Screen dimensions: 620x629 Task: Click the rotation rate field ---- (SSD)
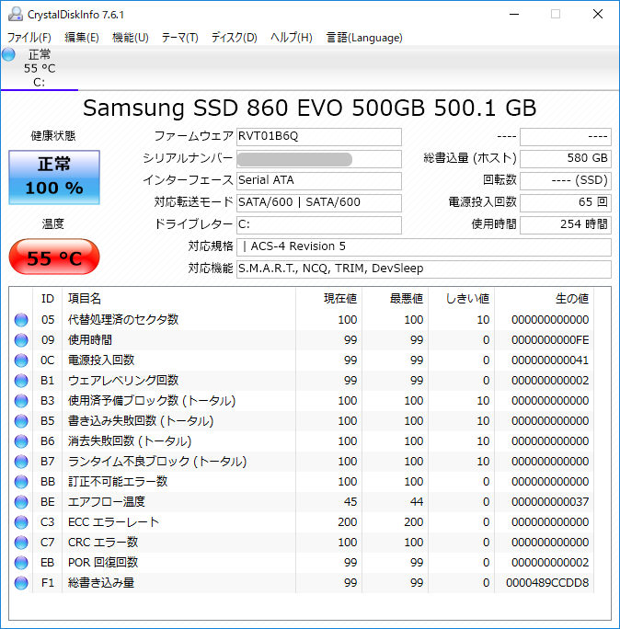pyautogui.click(x=566, y=181)
